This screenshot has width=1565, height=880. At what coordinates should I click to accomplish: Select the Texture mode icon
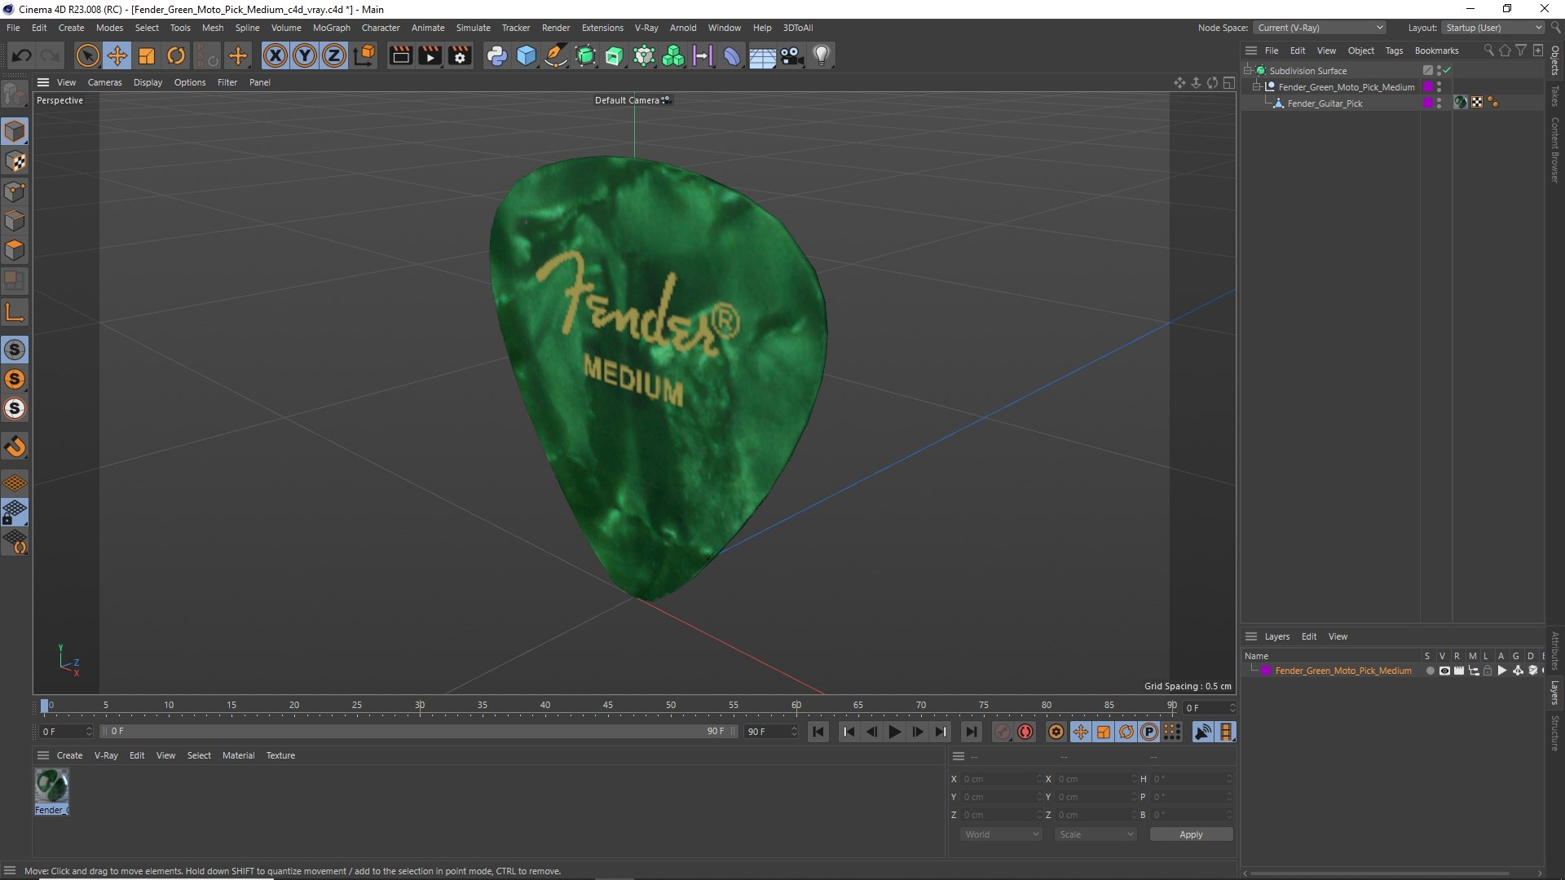[15, 161]
